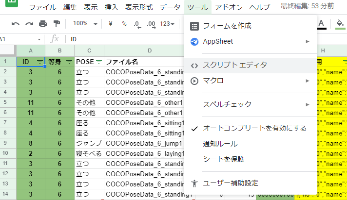Select the ファイル名 header cell
This screenshot has height=200, width=347.
[144, 62]
